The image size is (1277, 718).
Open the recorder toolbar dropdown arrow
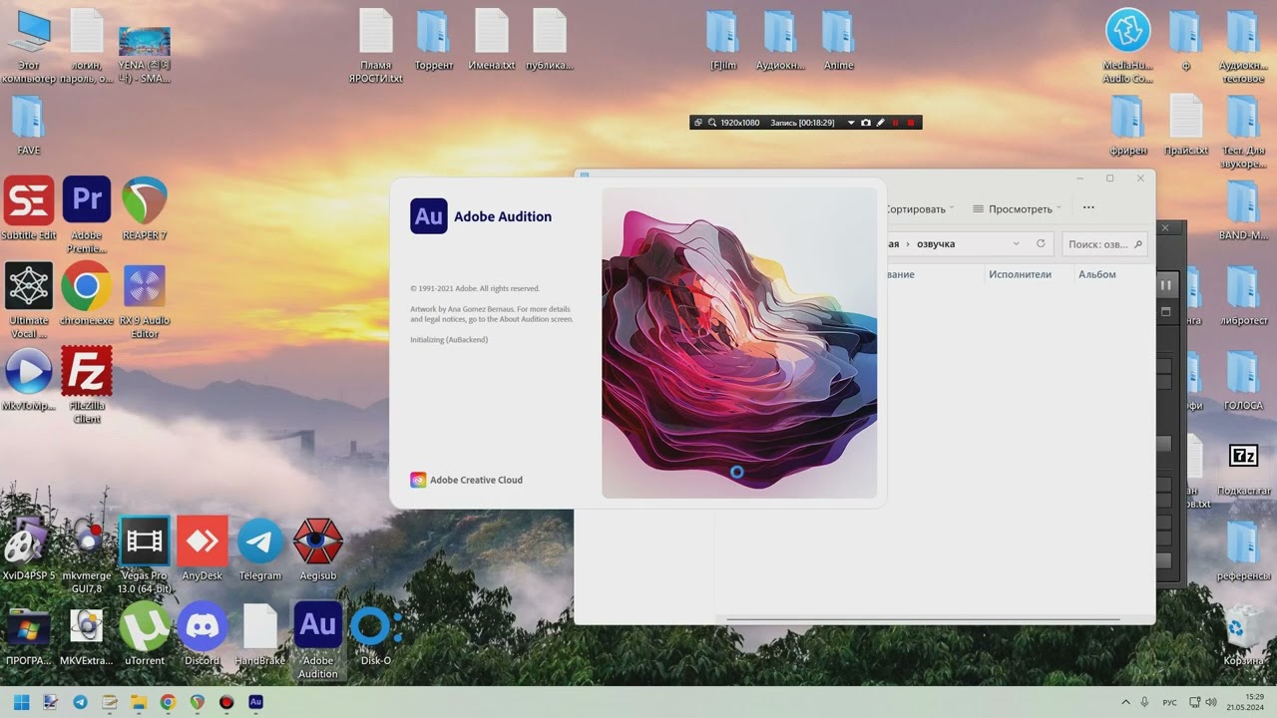[x=851, y=123]
